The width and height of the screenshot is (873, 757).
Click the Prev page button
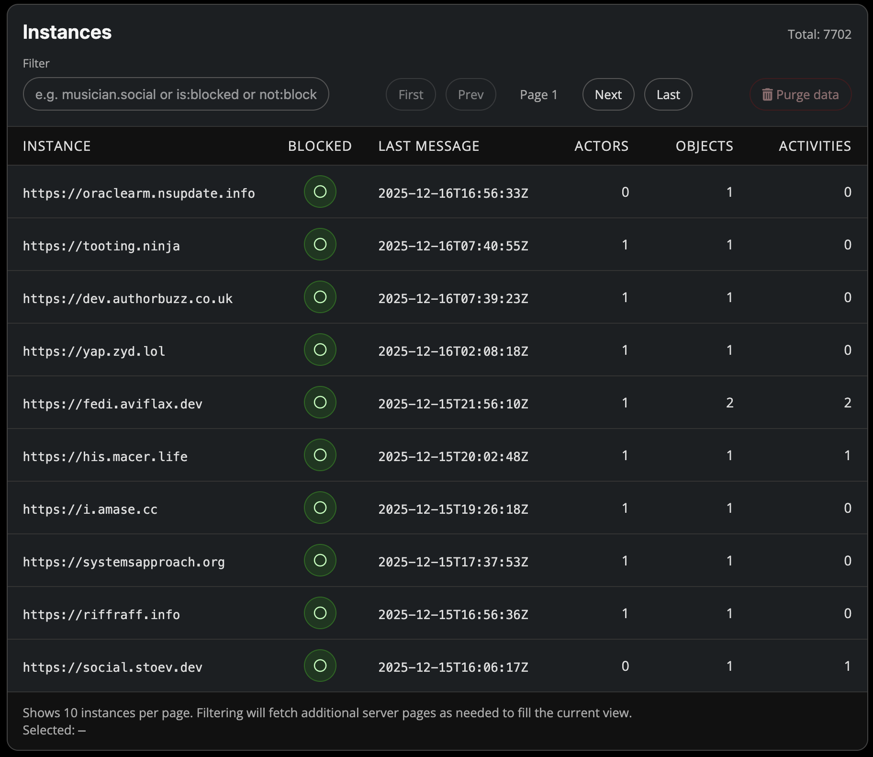pos(470,94)
